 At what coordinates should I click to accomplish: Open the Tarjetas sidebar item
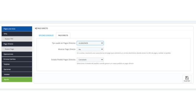[17, 64]
